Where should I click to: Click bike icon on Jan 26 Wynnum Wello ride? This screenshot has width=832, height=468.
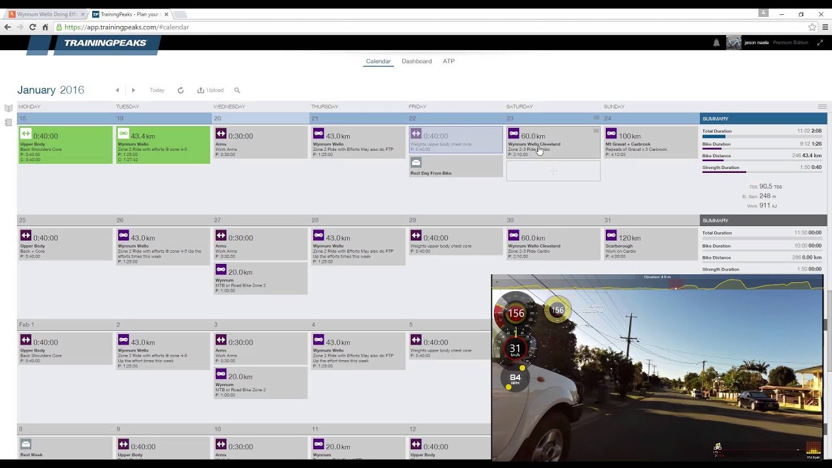123,235
